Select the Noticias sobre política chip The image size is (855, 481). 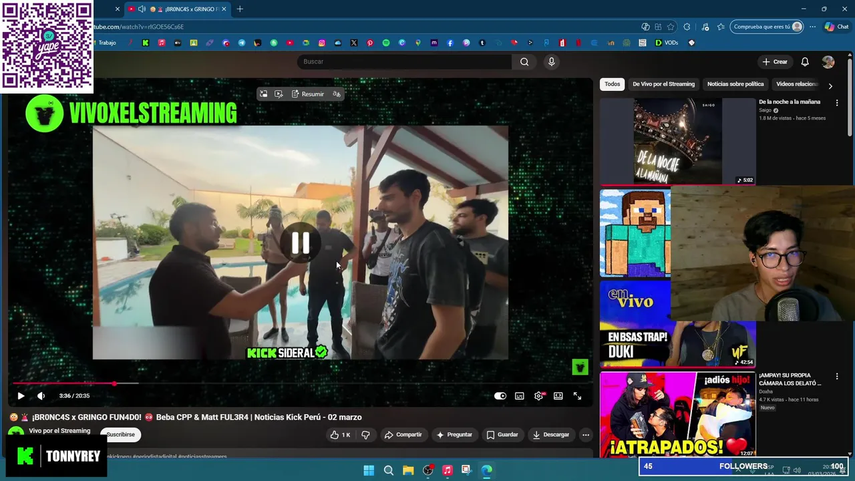point(735,84)
